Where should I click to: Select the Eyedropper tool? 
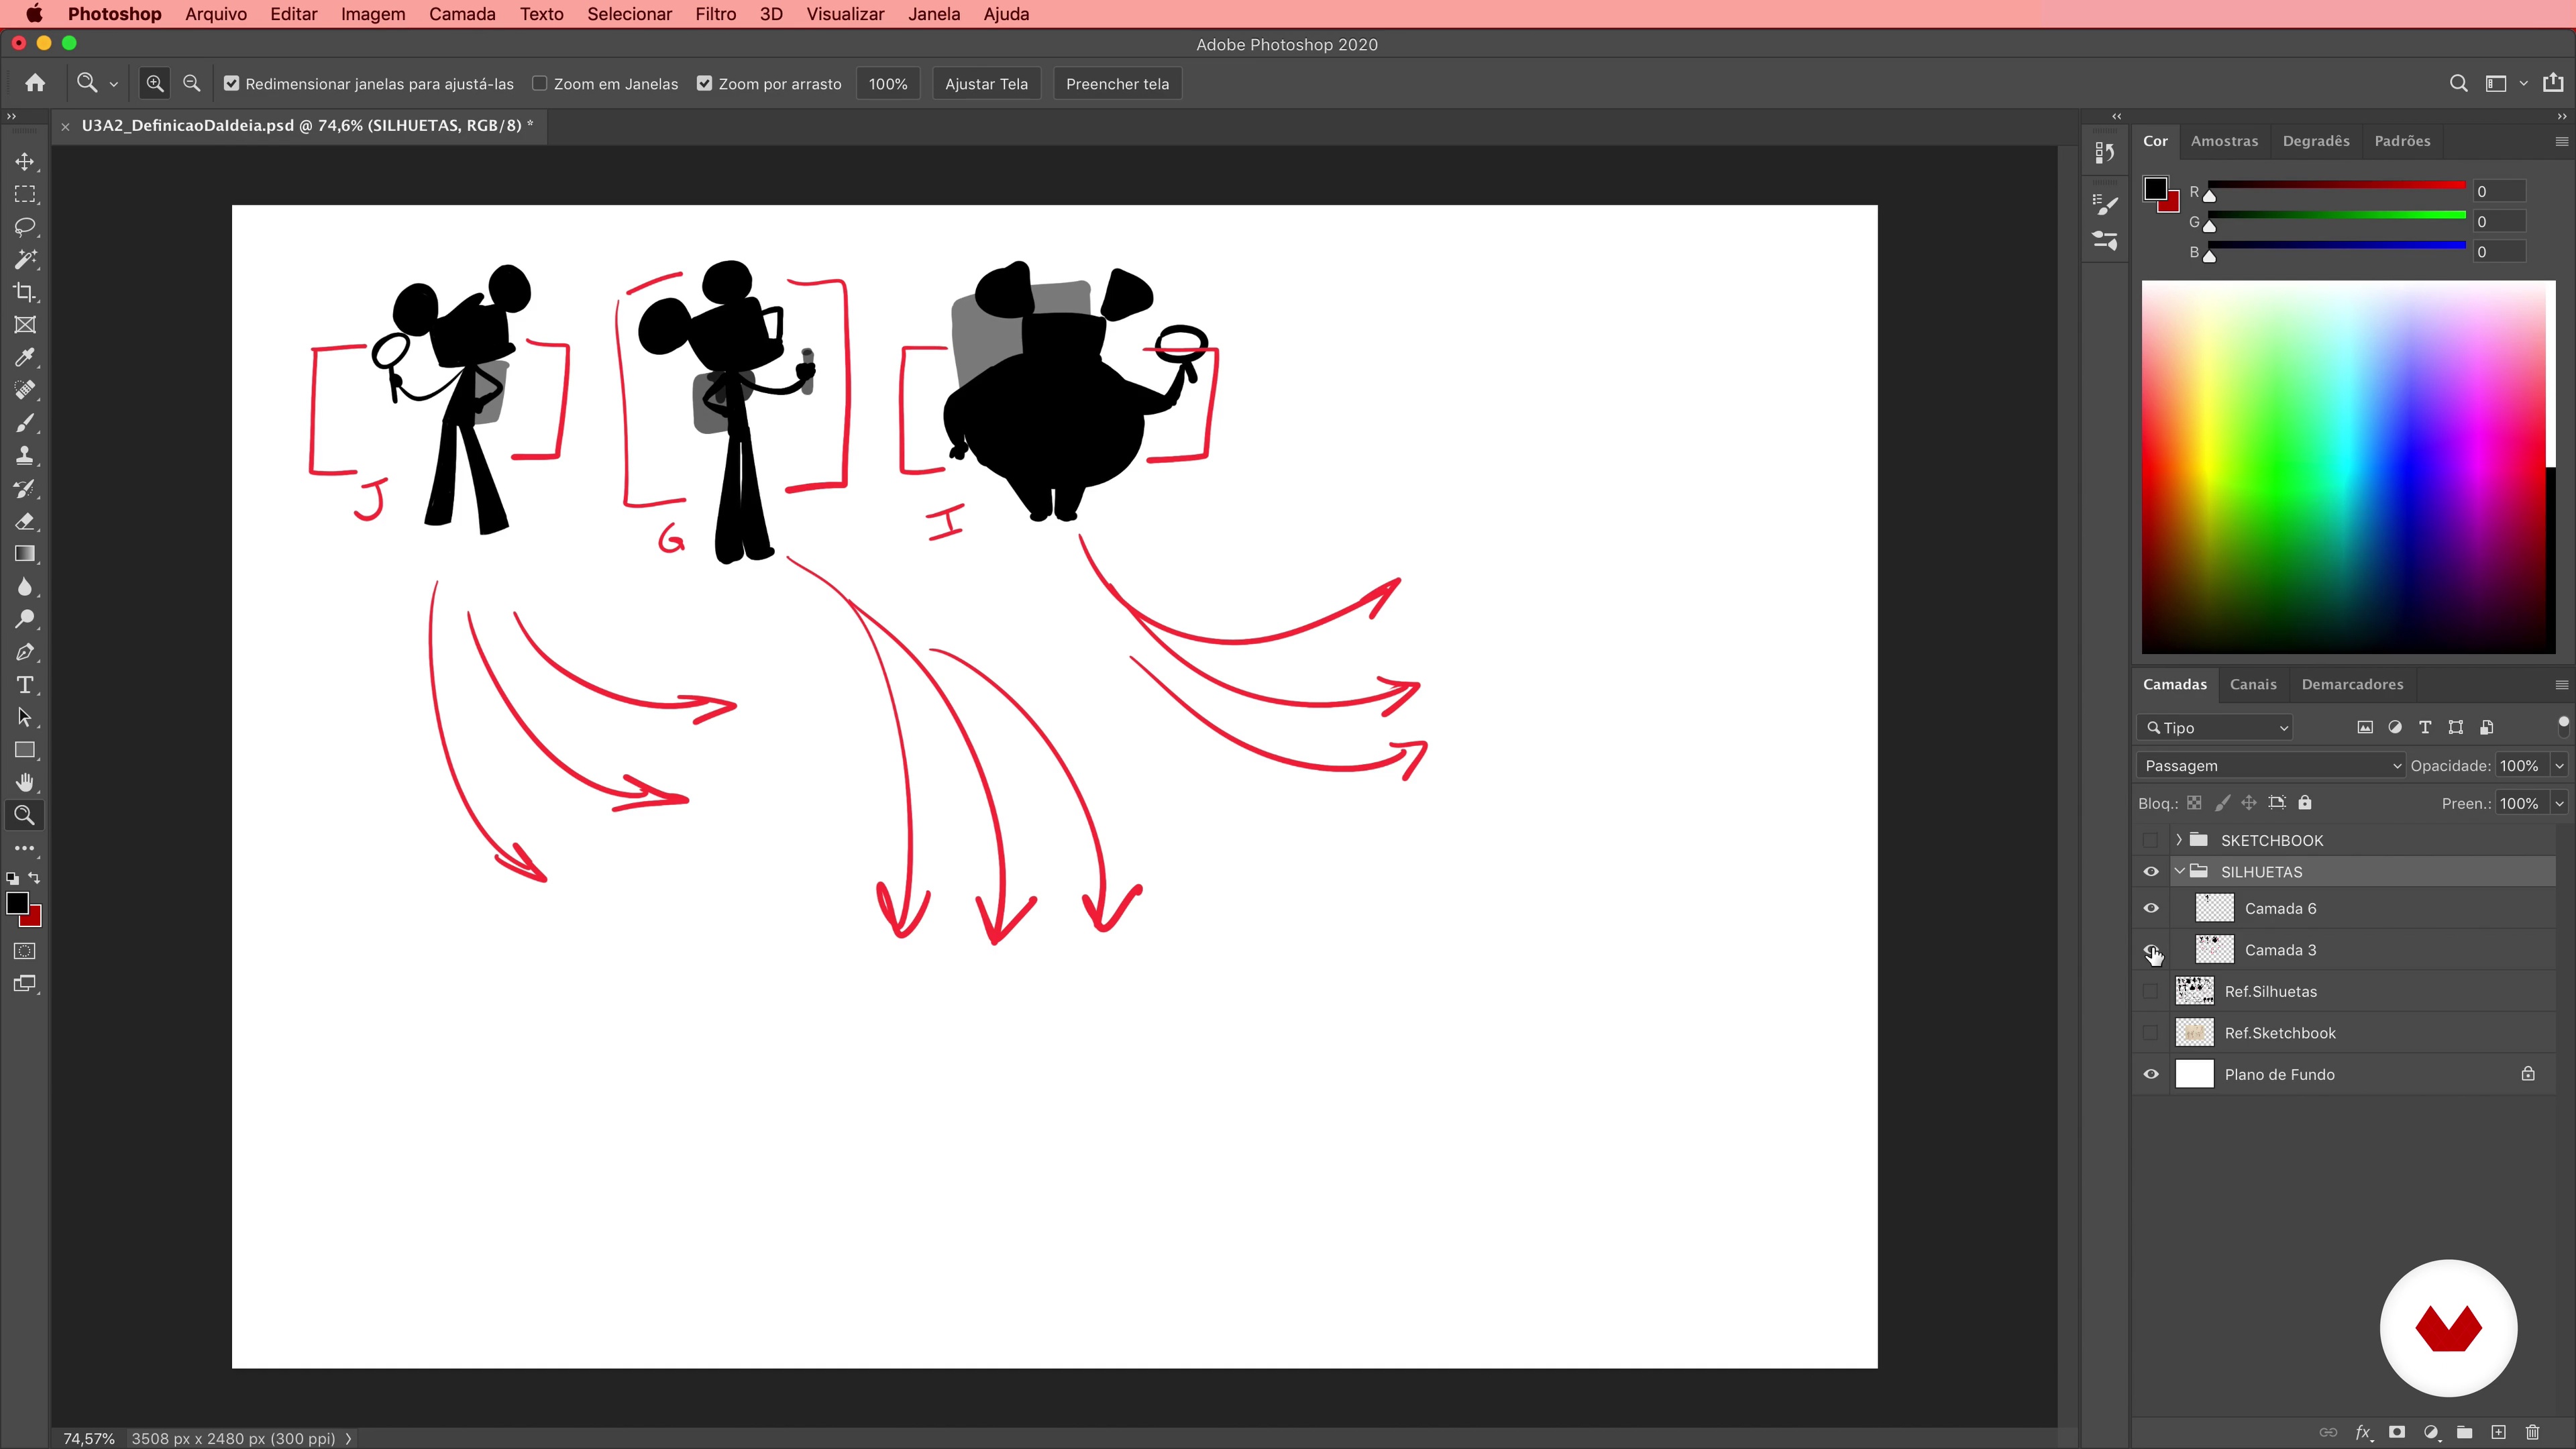coord(25,358)
